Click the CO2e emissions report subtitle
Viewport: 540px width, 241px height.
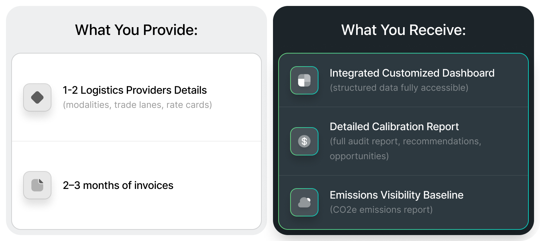381,210
